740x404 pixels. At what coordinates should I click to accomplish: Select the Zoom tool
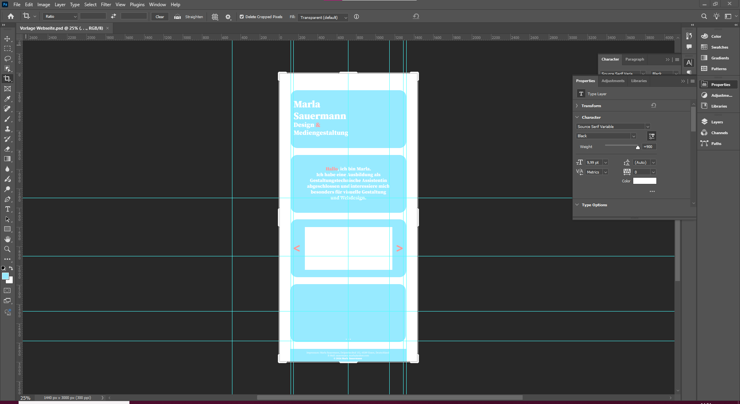[7, 249]
